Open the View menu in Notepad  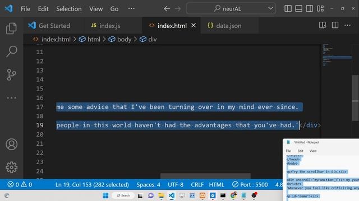point(313,151)
